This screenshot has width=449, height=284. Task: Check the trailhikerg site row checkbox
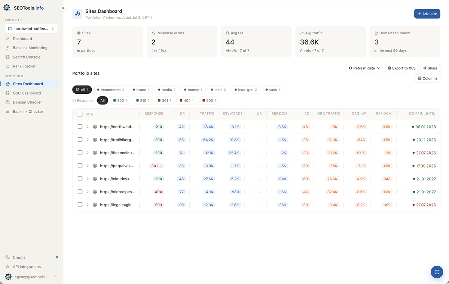(80, 140)
